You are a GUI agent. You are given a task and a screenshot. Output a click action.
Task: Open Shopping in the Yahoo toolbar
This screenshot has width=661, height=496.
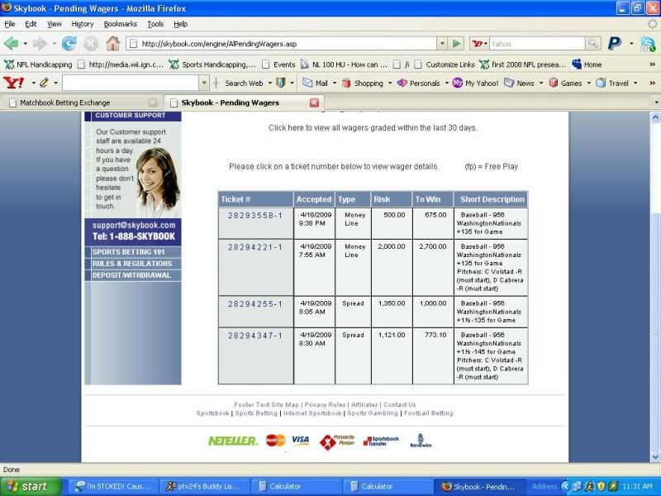click(x=363, y=83)
